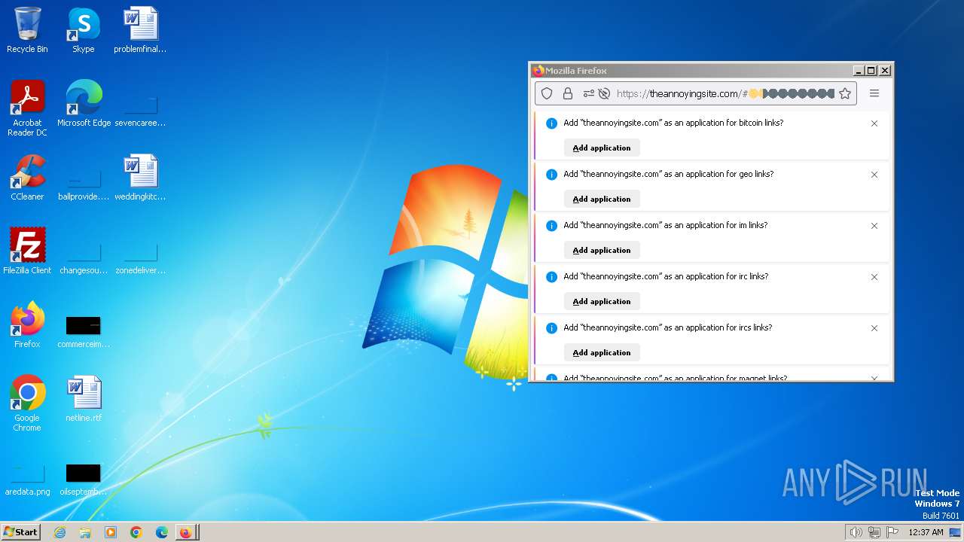The width and height of the screenshot is (964, 542).
Task: Click the site security padlock icon
Action: pos(568,93)
